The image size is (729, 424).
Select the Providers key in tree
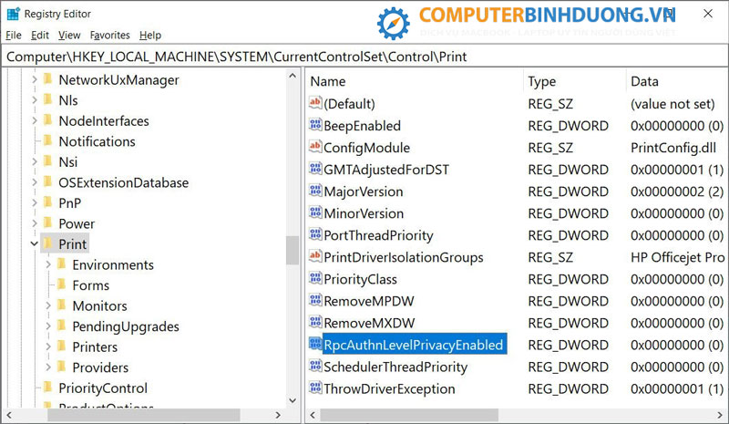(100, 367)
